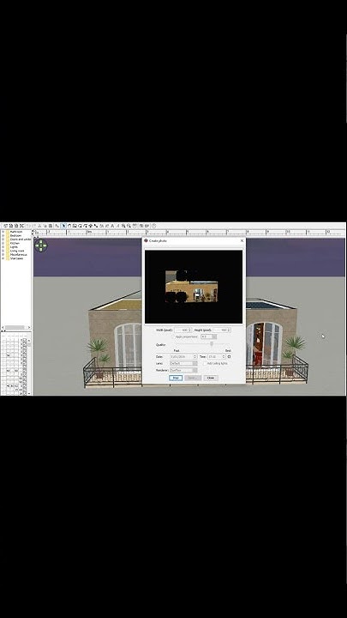
Task: Activate the Create walls tool
Action: [x=75, y=226]
